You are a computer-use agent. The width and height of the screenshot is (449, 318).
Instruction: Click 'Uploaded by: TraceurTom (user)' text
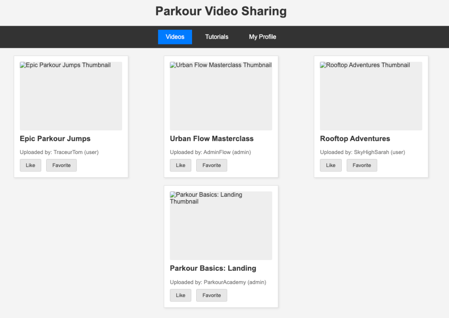click(x=59, y=152)
